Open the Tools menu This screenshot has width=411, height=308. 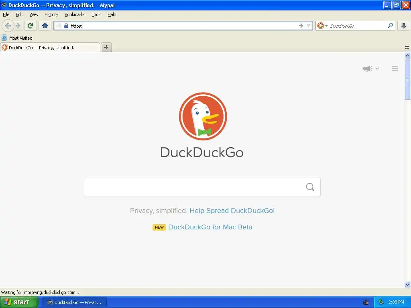96,14
